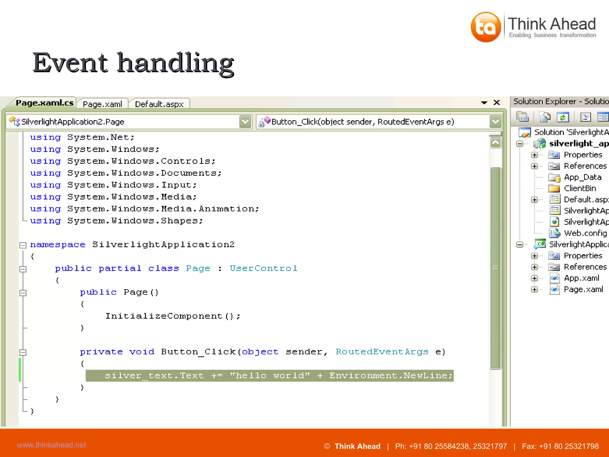Expand the App.xaml node
609x457 pixels.
click(534, 278)
